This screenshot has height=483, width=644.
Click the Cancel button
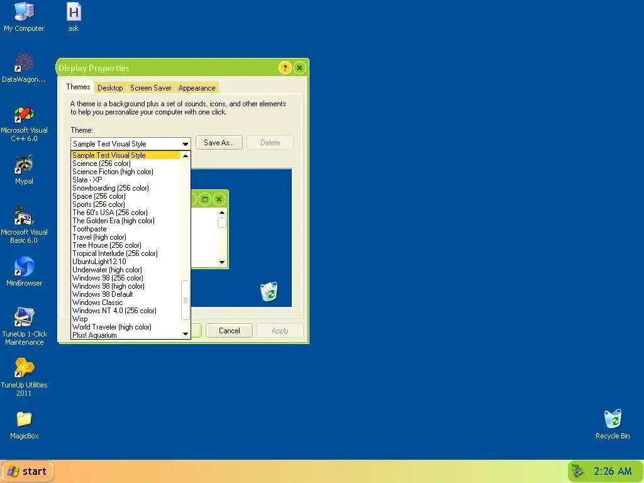coord(229,331)
